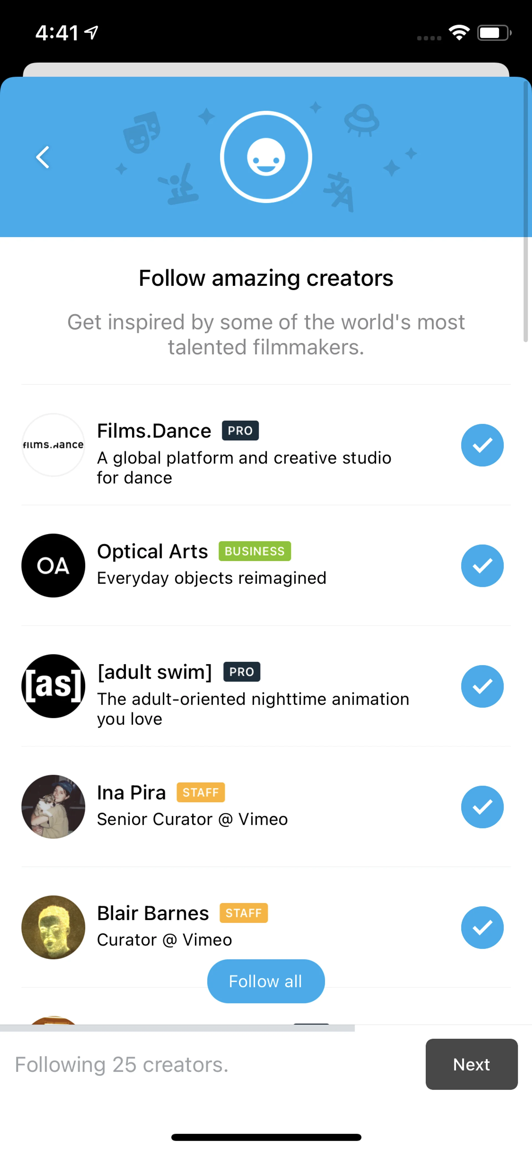Tap the PRO badge beside Films.Dance
Image resolution: width=532 pixels, height=1152 pixels.
240,431
